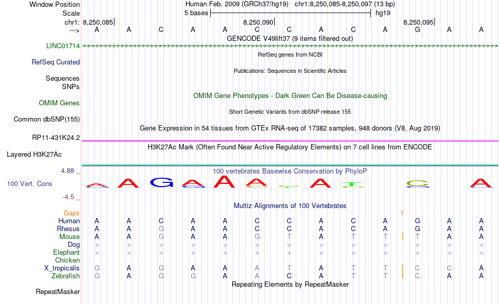This screenshot has height=304, width=499.
Task: Click the '5 bases' scale bar label
Action: coord(196,13)
